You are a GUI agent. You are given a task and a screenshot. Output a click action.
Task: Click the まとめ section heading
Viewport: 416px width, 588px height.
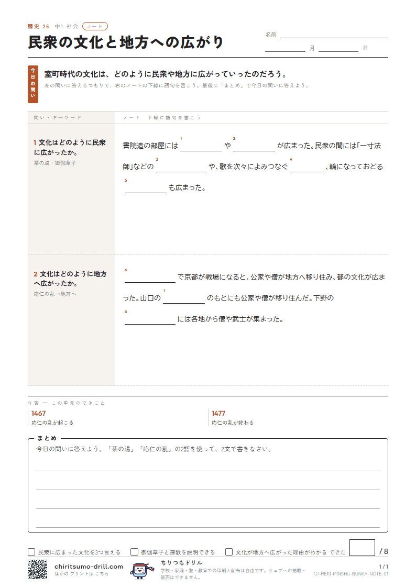click(47, 438)
